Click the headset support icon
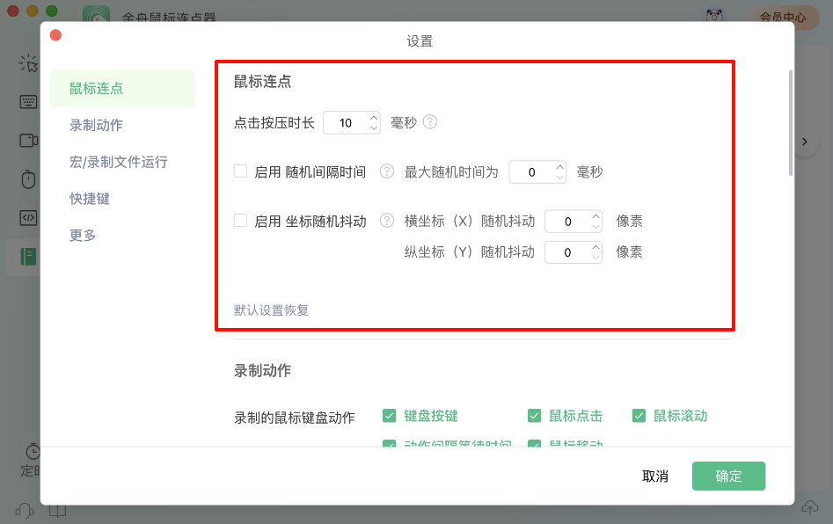833x524 pixels. click(x=25, y=511)
